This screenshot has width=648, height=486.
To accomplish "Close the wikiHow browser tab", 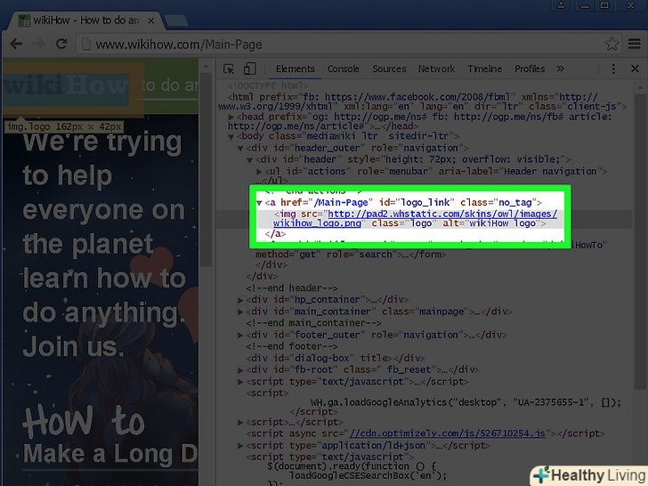I will [151, 20].
